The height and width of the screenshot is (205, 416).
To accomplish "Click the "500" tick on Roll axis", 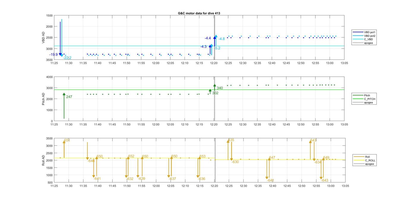I will (x=50, y=183).
